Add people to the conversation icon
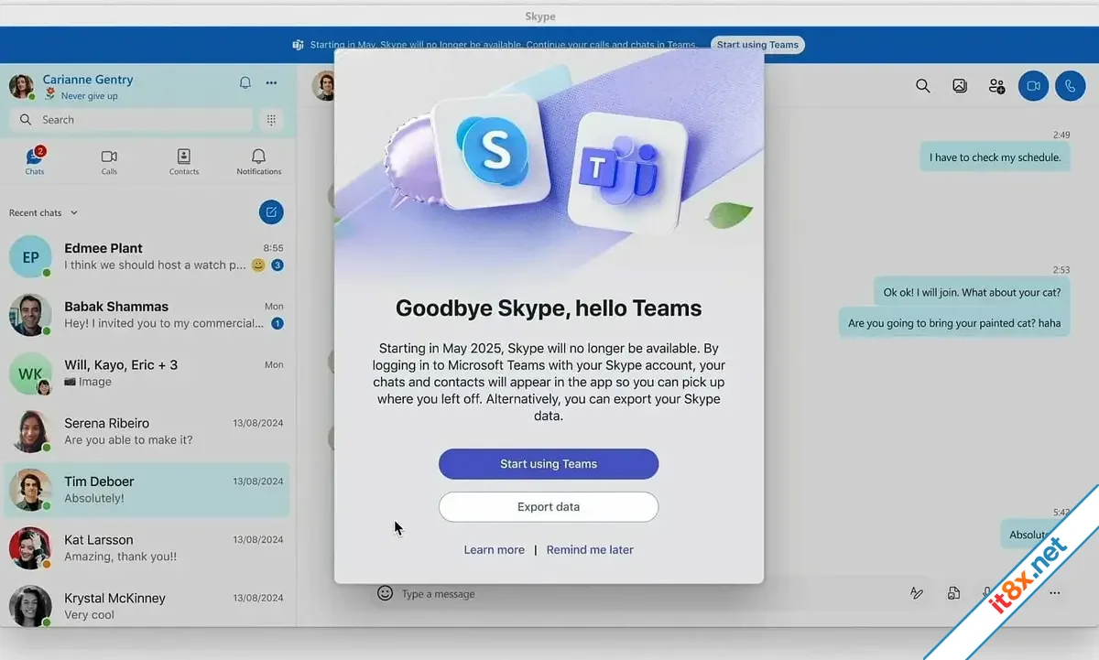Screen dimensions: 1099x660 click(996, 86)
